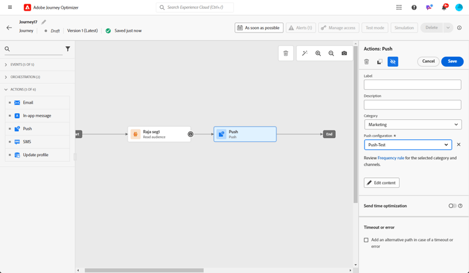
Task: Click the Label input field
Action: pos(413,84)
